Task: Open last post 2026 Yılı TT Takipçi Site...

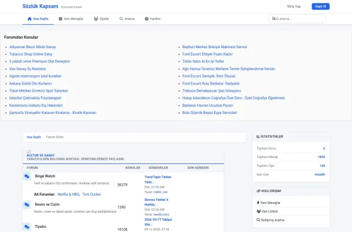Action: (158, 222)
